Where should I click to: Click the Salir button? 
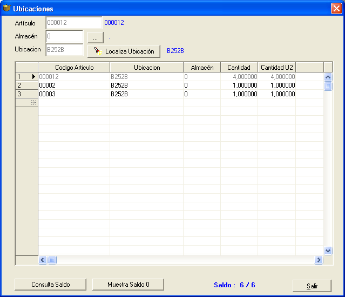(x=312, y=286)
